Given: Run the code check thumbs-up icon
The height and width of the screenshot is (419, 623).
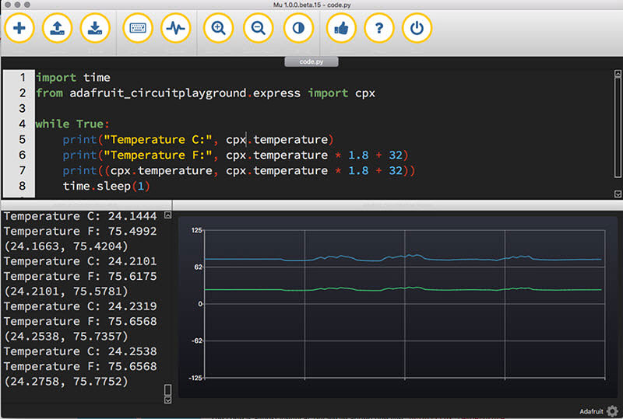Looking at the screenshot, I should click(x=340, y=29).
